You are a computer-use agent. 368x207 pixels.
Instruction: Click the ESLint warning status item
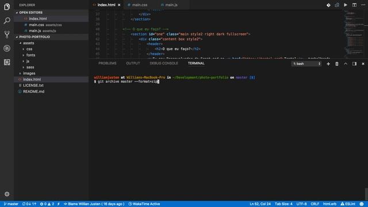348,204
